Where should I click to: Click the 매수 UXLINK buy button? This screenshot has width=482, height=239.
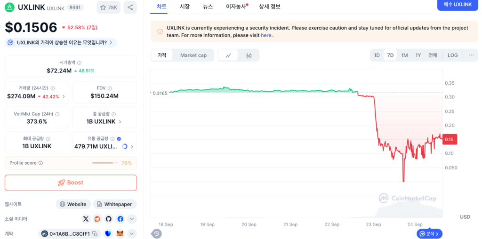pos(458,5)
